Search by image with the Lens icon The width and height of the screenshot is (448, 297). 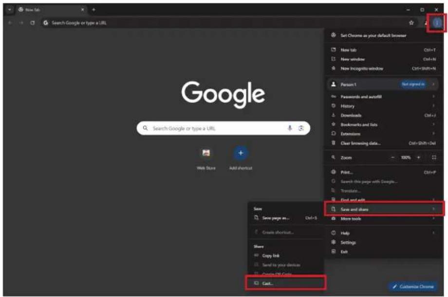301,128
